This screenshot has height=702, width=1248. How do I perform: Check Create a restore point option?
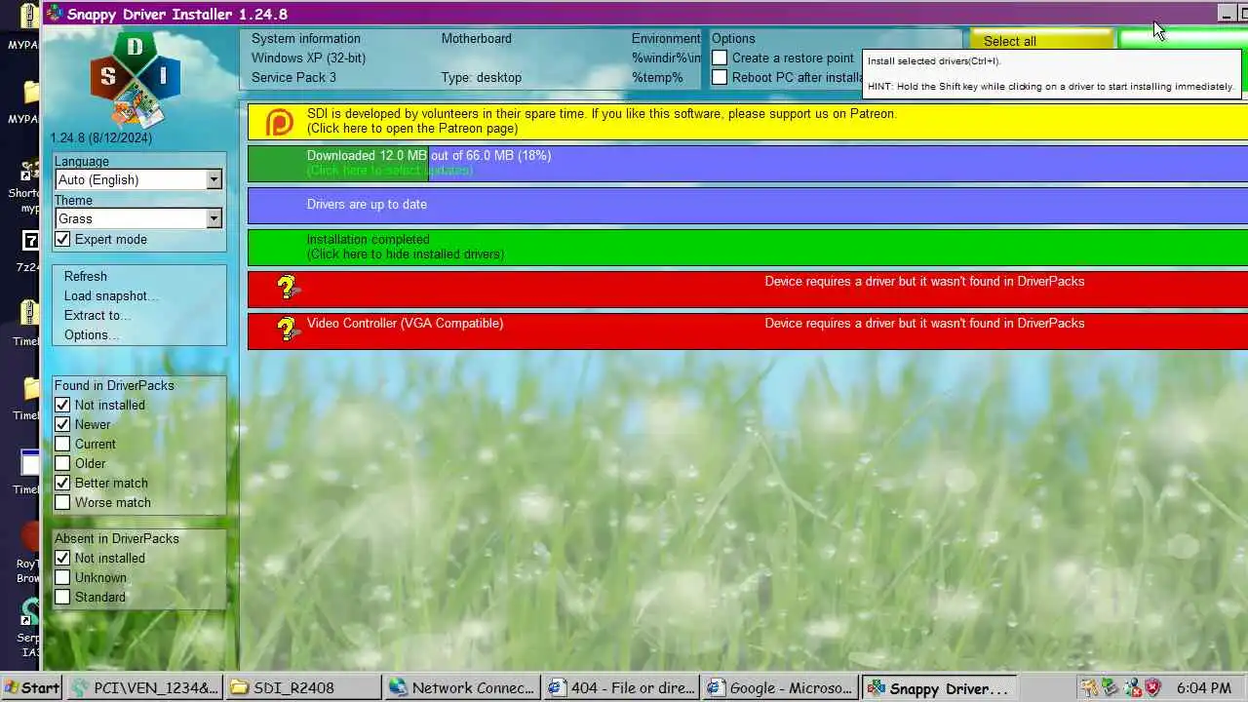(x=720, y=58)
